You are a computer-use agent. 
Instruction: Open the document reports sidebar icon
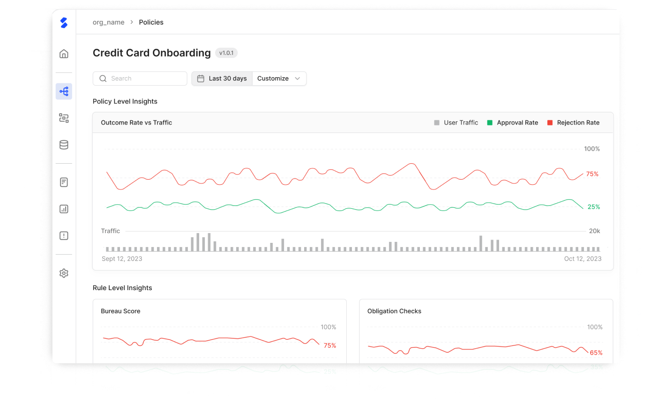click(64, 182)
